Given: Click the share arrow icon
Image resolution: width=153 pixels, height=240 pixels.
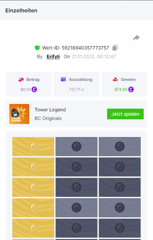Looking at the screenshot, I should pyautogui.click(x=136, y=38).
